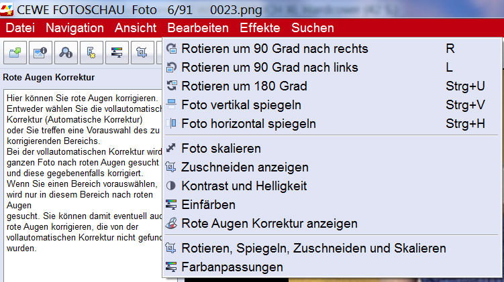Click the magnifier with info toolbar icon
The height and width of the screenshot is (282, 504).
click(x=66, y=52)
